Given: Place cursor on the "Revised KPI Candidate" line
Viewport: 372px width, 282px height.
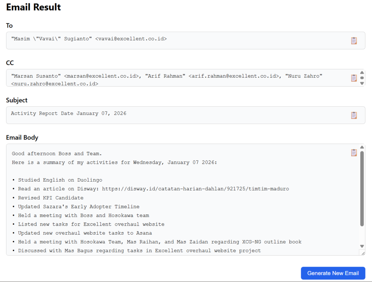Looking at the screenshot, I should [x=51, y=198].
